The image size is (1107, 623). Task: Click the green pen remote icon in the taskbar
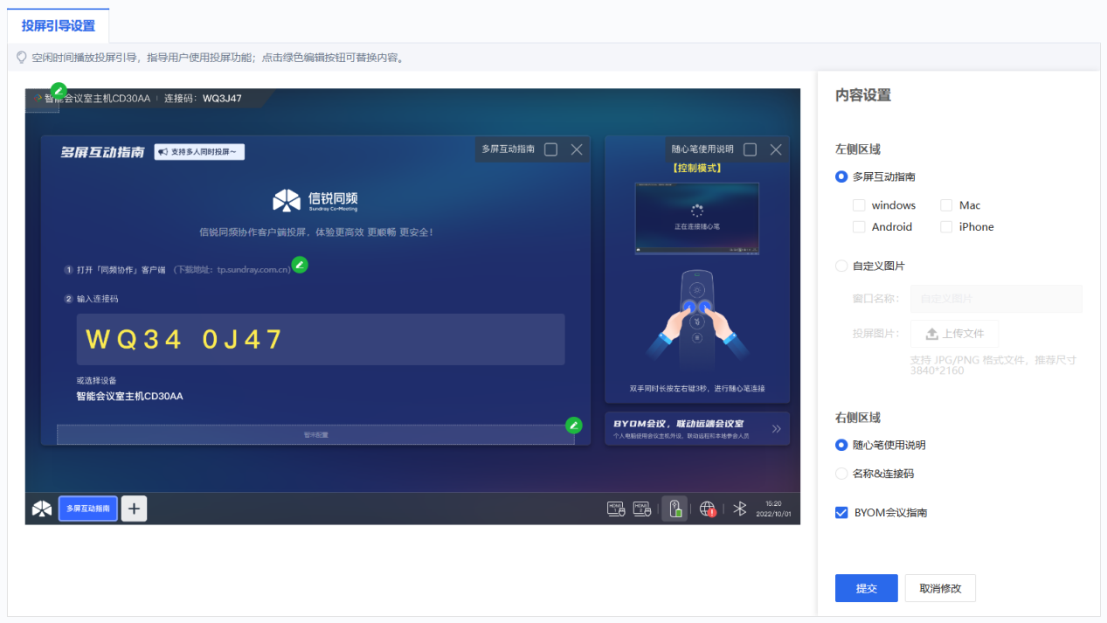click(x=674, y=509)
